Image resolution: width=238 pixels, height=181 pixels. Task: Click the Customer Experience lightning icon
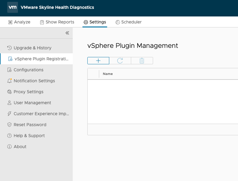tap(9, 114)
